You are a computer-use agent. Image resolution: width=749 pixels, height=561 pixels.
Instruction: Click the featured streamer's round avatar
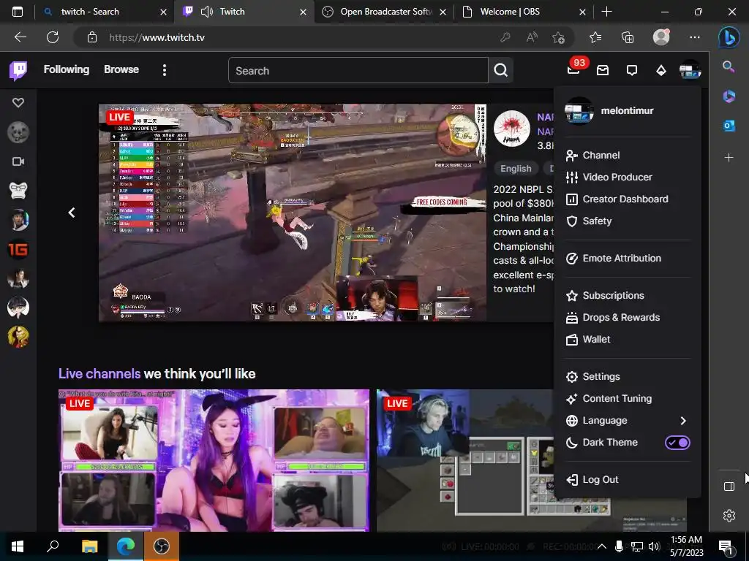[511, 129]
